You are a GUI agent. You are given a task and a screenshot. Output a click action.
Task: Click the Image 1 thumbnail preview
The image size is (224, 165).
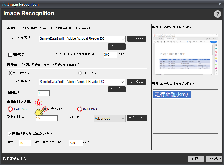(185, 55)
